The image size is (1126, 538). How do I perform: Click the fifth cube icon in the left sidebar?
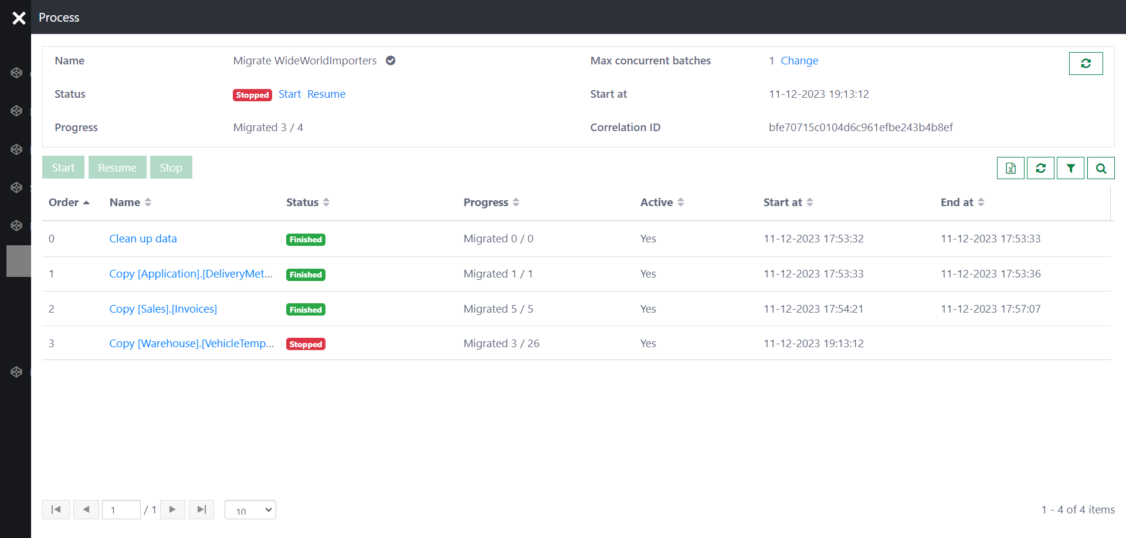tap(16, 225)
